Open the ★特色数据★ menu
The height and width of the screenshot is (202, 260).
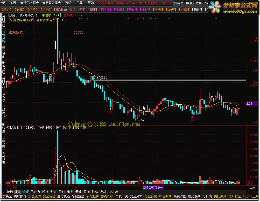click(30, 3)
